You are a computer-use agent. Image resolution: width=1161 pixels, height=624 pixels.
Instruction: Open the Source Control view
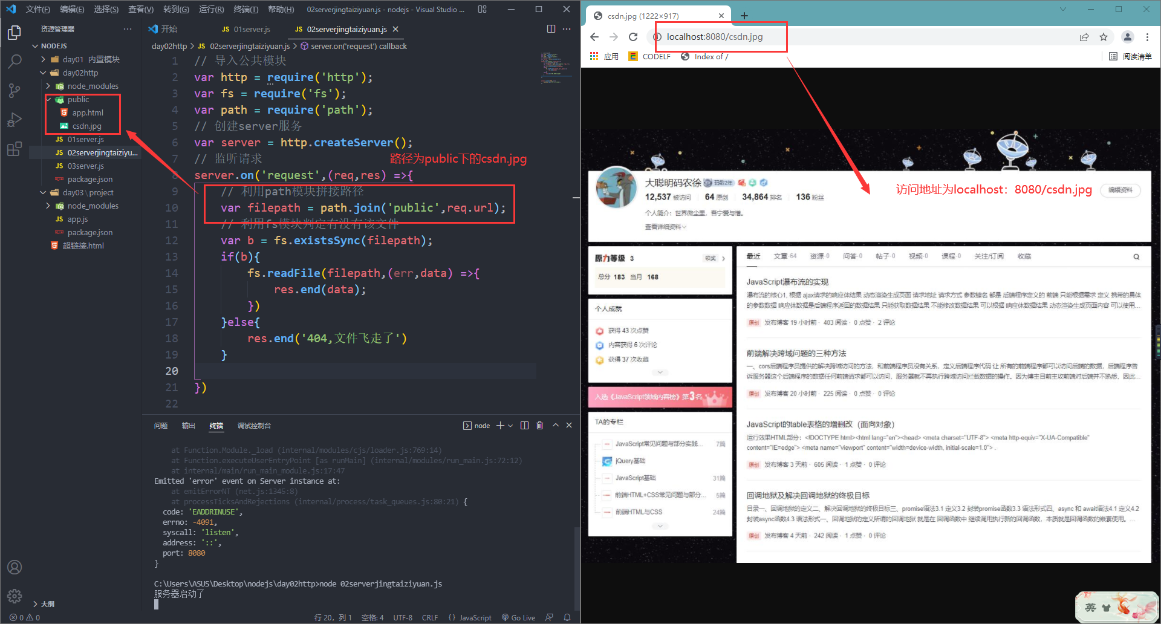(15, 91)
